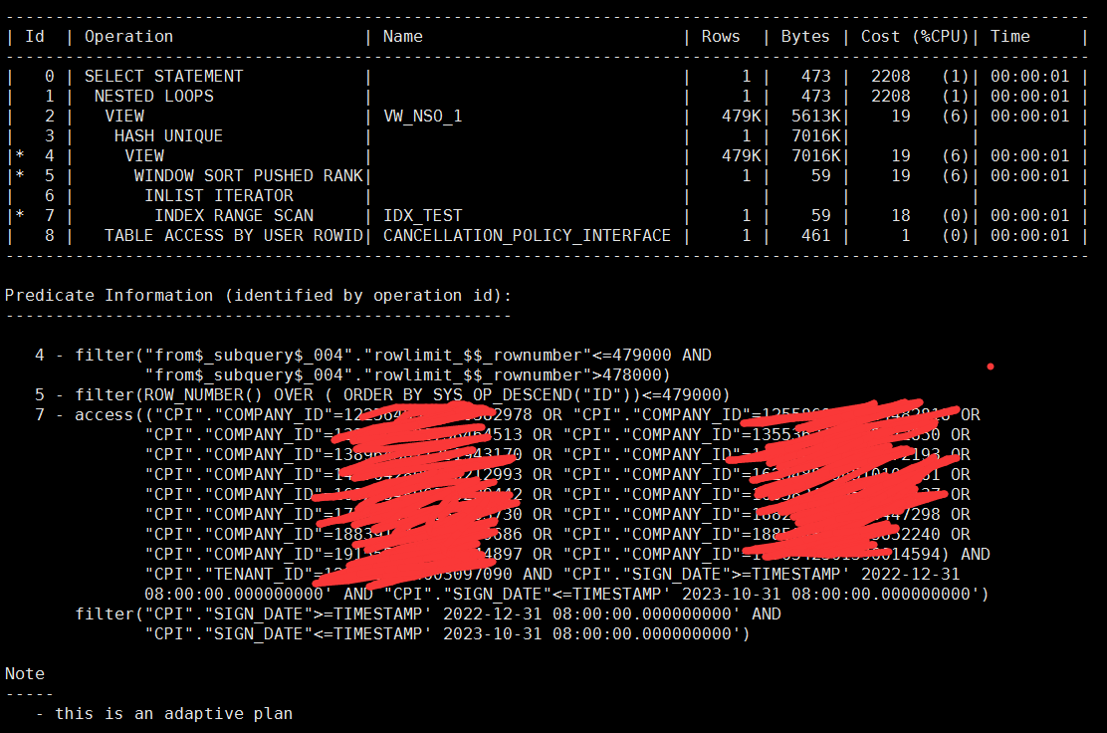Click the Name column header

pyautogui.click(x=403, y=37)
